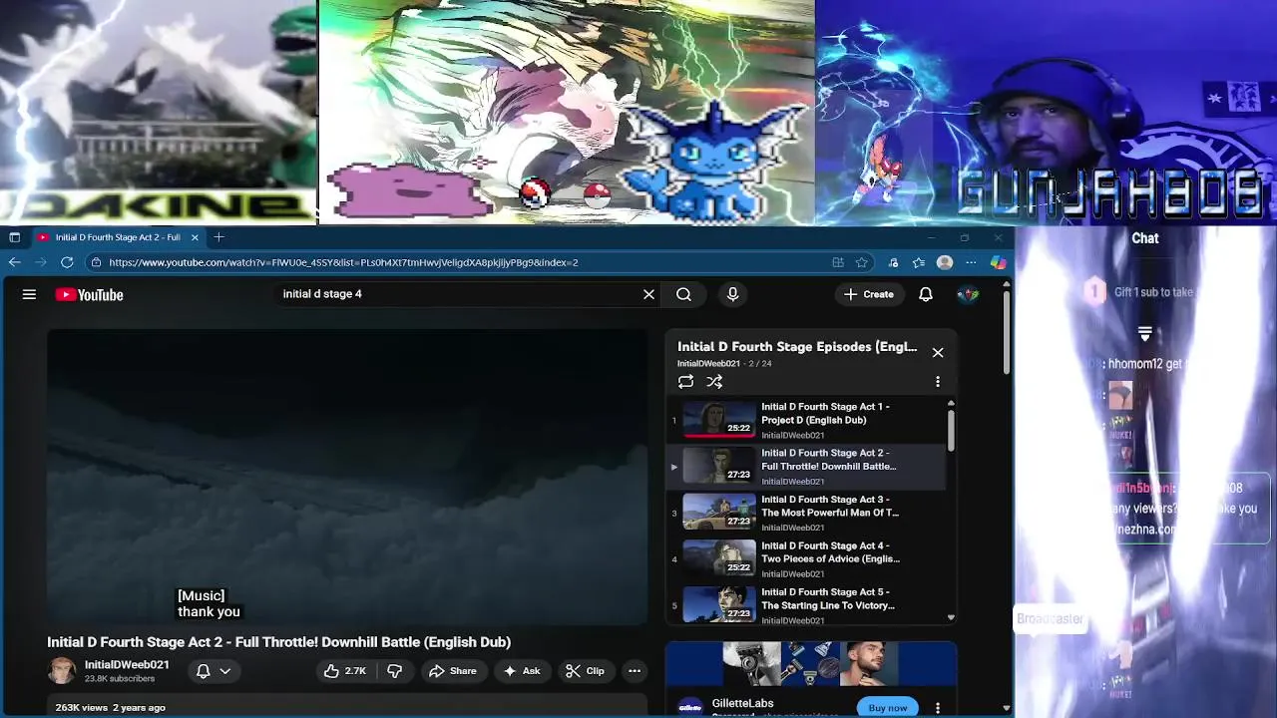Close the Initial D Fourth Stage tab
Screen dimensions: 1277x718
tap(195, 237)
